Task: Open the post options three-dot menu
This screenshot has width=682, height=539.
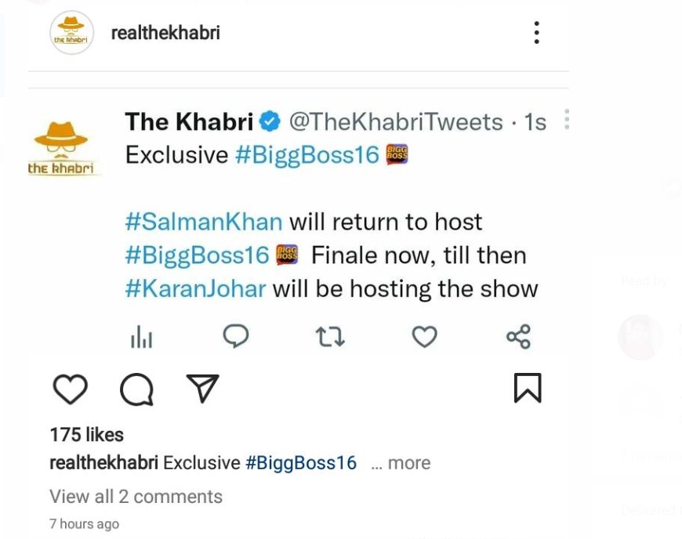Action: click(536, 33)
